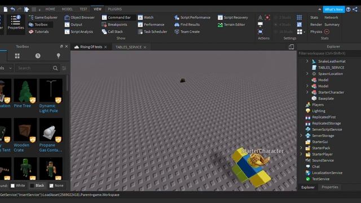
Task: Select Baseplate in Explorer tree
Action: click(326, 99)
